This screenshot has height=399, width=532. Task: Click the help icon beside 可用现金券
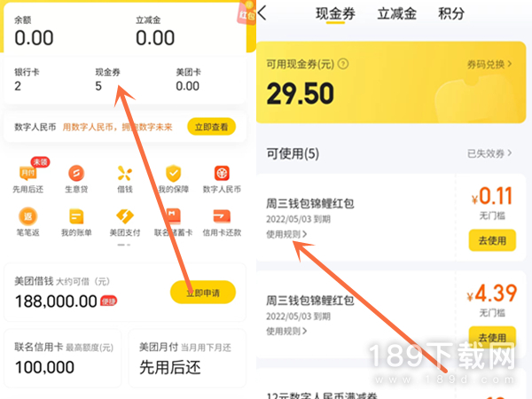click(x=343, y=64)
